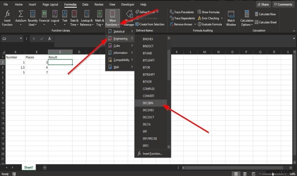The image size is (297, 176).
Task: Select column header D
Action: (79, 52)
